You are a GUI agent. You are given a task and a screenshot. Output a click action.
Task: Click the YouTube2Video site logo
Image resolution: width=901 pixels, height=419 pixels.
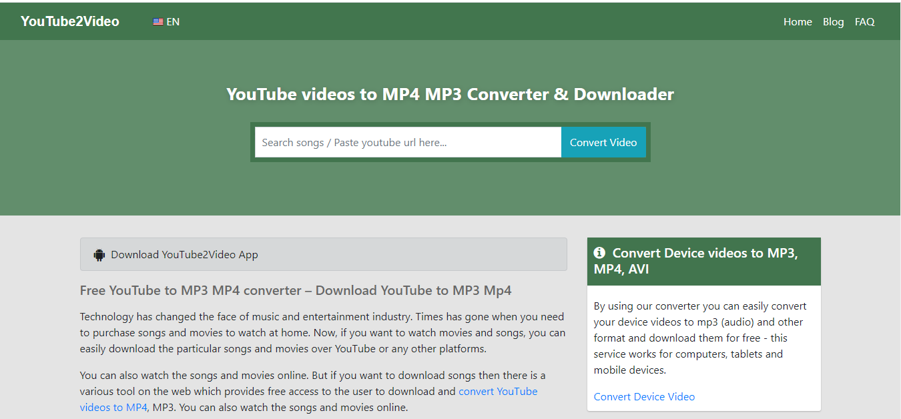[70, 21]
